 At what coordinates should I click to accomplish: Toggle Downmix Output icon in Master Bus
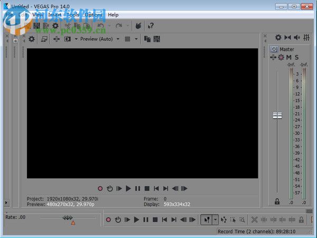(x=288, y=37)
